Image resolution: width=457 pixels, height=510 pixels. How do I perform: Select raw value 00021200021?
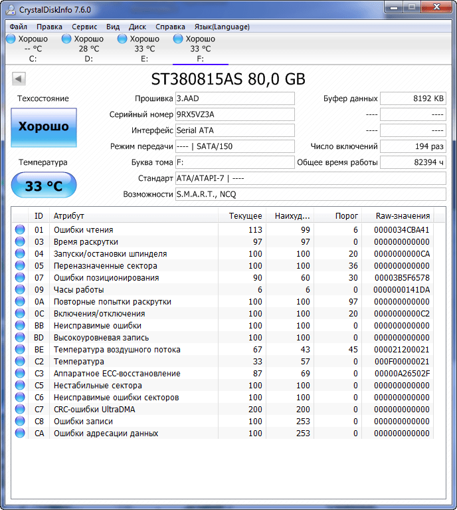pyautogui.click(x=402, y=350)
